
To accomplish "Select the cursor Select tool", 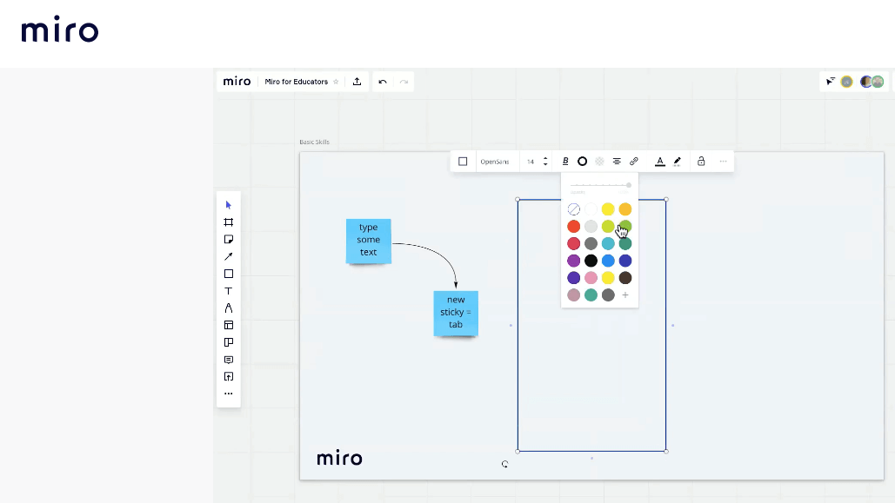I will click(228, 205).
